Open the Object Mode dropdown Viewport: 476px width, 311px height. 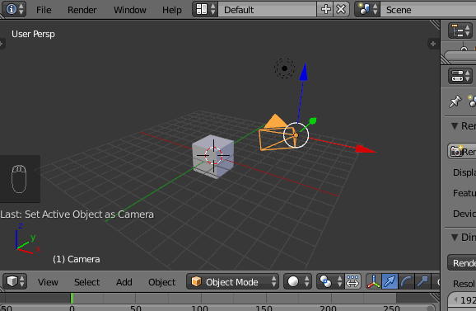point(232,281)
